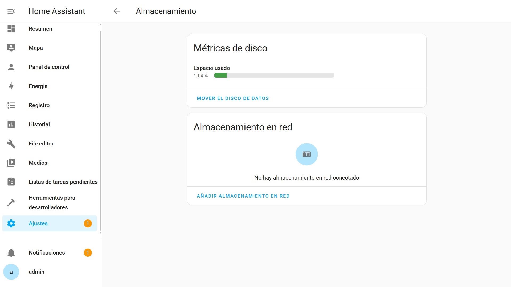The image size is (511, 287).
Task: Open the network storage keyboard icon
Action: [306, 154]
